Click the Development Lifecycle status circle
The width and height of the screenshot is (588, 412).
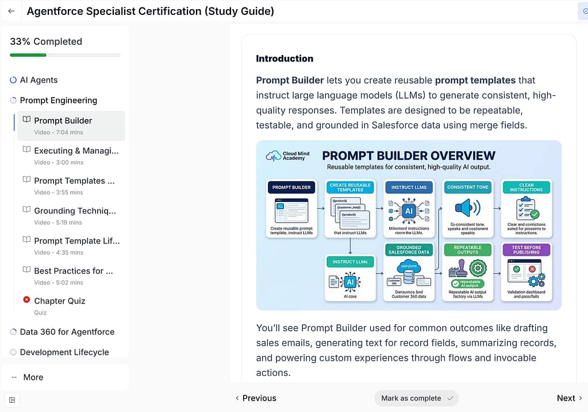click(x=13, y=352)
